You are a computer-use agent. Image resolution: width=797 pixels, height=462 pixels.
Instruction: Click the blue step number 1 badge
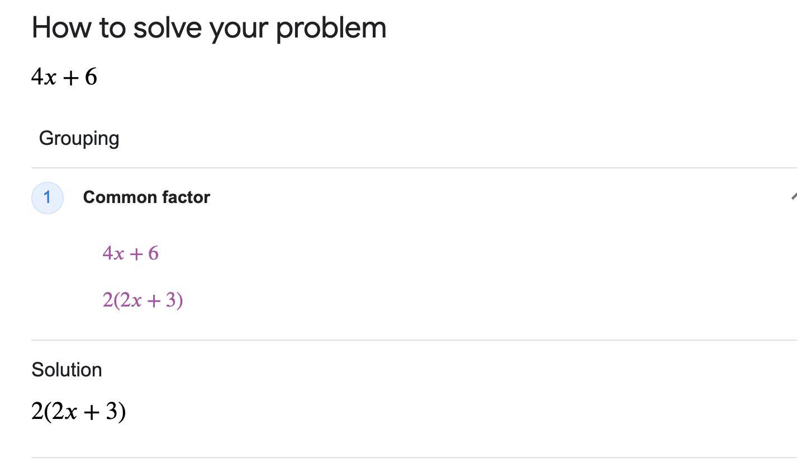(x=48, y=197)
